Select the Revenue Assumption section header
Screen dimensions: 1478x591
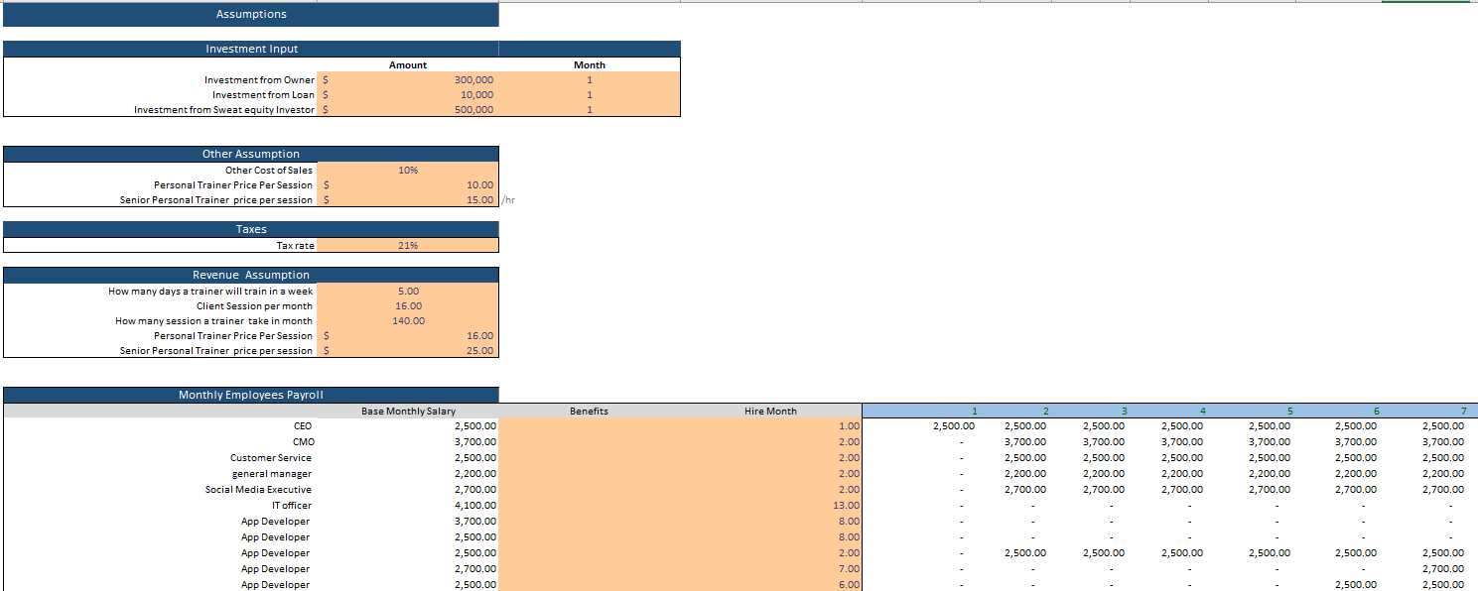(251, 274)
